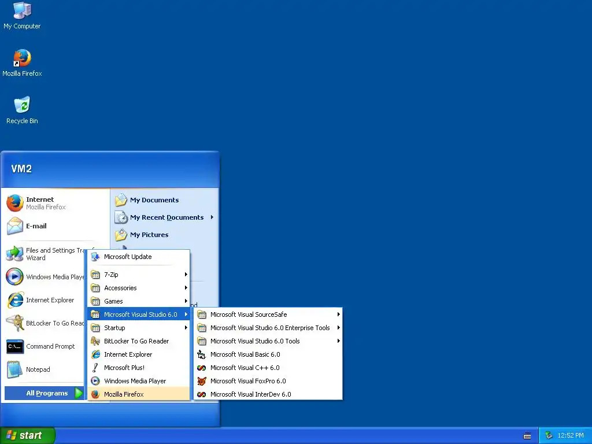Expand the 7-Zip program folder
Viewport: 592px width, 444px height.
click(x=139, y=275)
